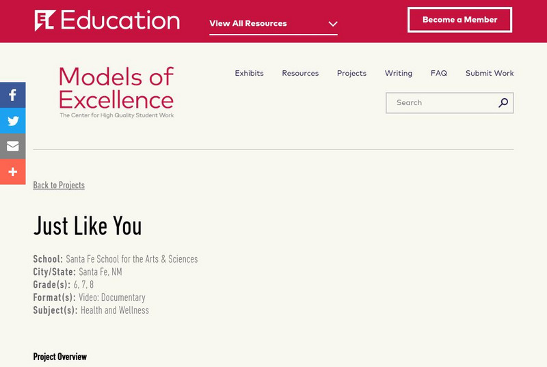The height and width of the screenshot is (367, 547).
Task: Share page on Twitter
Action: pyautogui.click(x=12, y=121)
